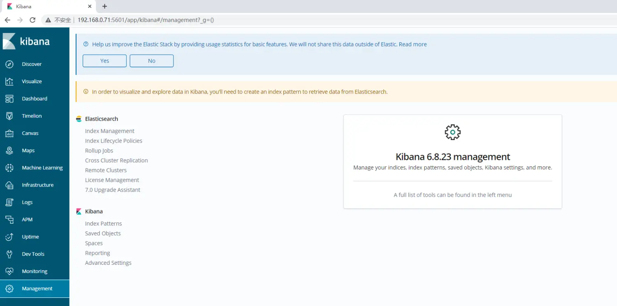Click Yes to share usage statistics
Viewport: 617px width, 306px height.
104,60
